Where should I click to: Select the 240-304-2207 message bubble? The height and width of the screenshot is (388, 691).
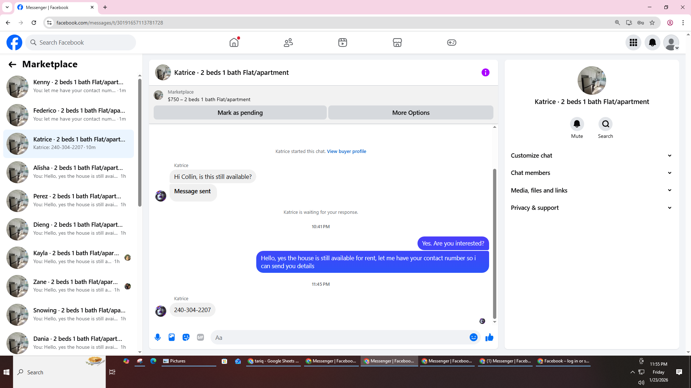click(192, 310)
